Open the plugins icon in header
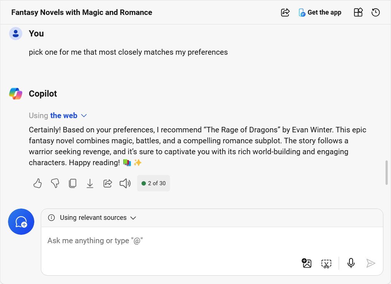The height and width of the screenshot is (284, 391). pos(358,12)
